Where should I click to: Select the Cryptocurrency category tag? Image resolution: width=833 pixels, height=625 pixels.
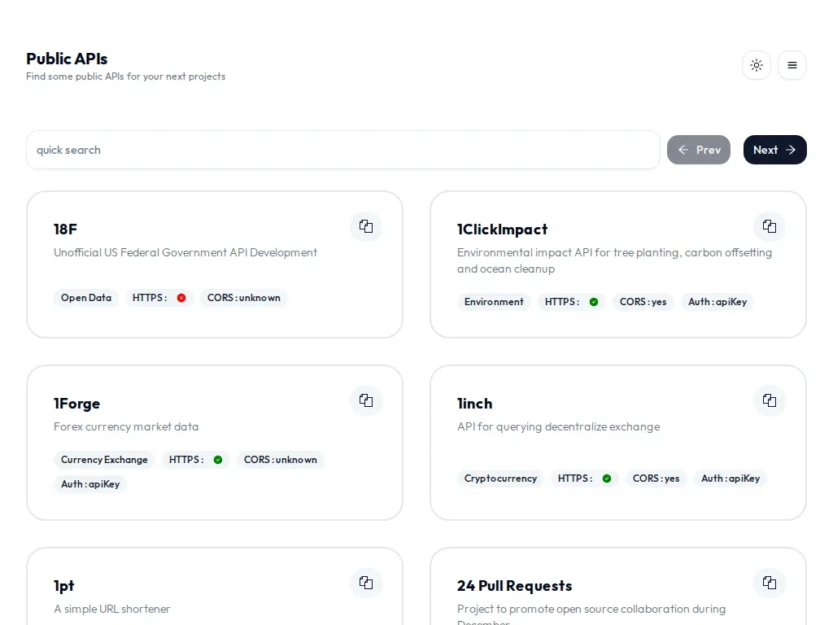500,479
